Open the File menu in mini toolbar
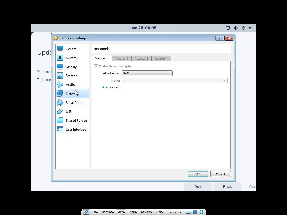The width and height of the screenshot is (287, 215). coord(94,212)
